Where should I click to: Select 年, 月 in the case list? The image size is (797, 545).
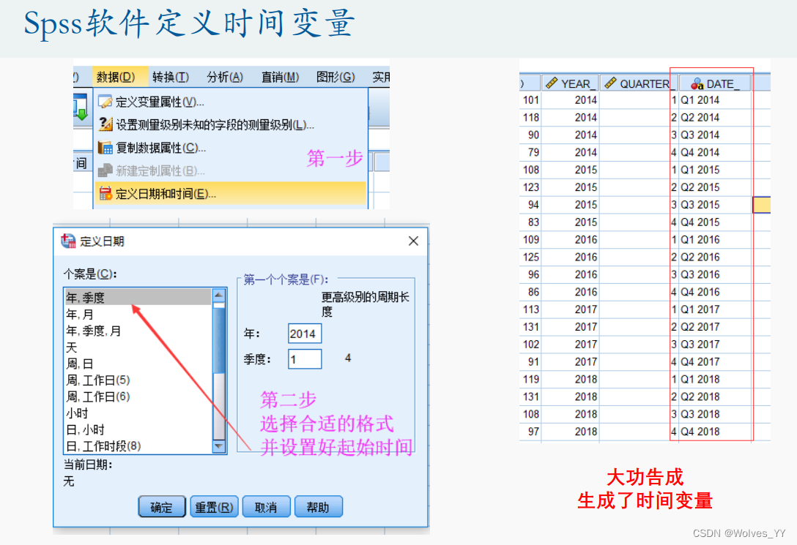coord(138,314)
